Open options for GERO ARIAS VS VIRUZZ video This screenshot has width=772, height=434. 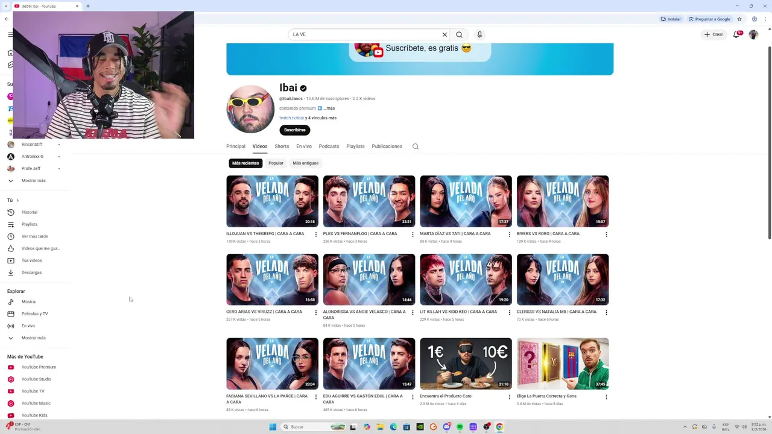(316, 313)
